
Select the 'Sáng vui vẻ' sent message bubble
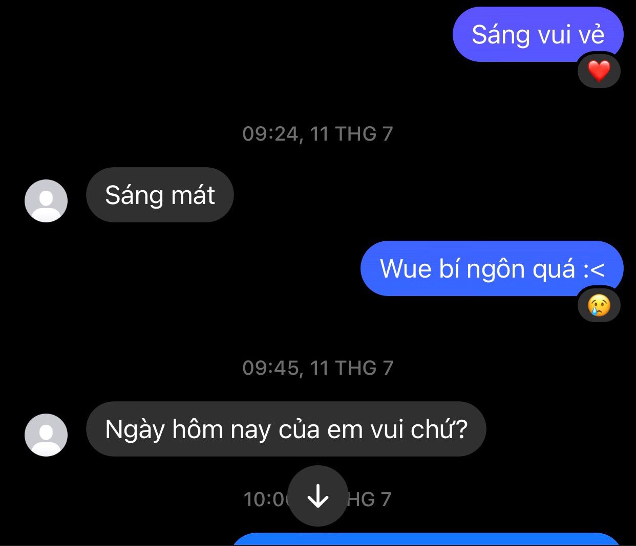coord(538,34)
